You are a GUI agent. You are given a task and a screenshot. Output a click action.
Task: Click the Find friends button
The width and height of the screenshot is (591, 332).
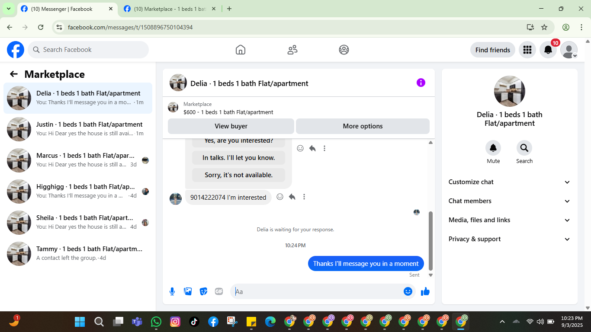[493, 50]
